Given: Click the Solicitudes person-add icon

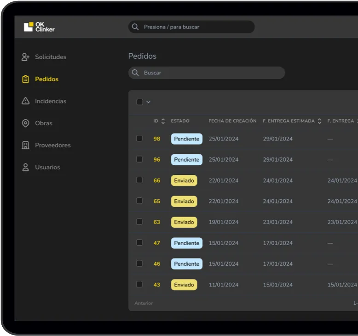Looking at the screenshot, I should pos(25,57).
